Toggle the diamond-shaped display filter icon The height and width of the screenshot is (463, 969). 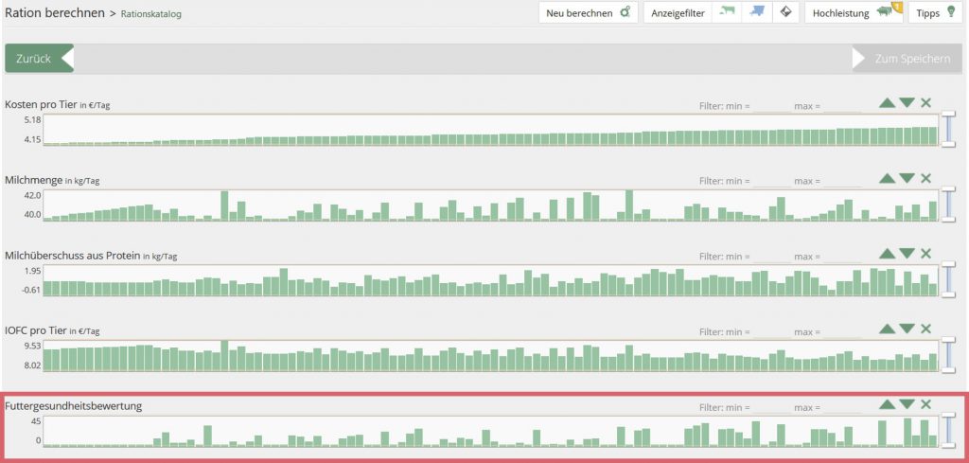[785, 12]
